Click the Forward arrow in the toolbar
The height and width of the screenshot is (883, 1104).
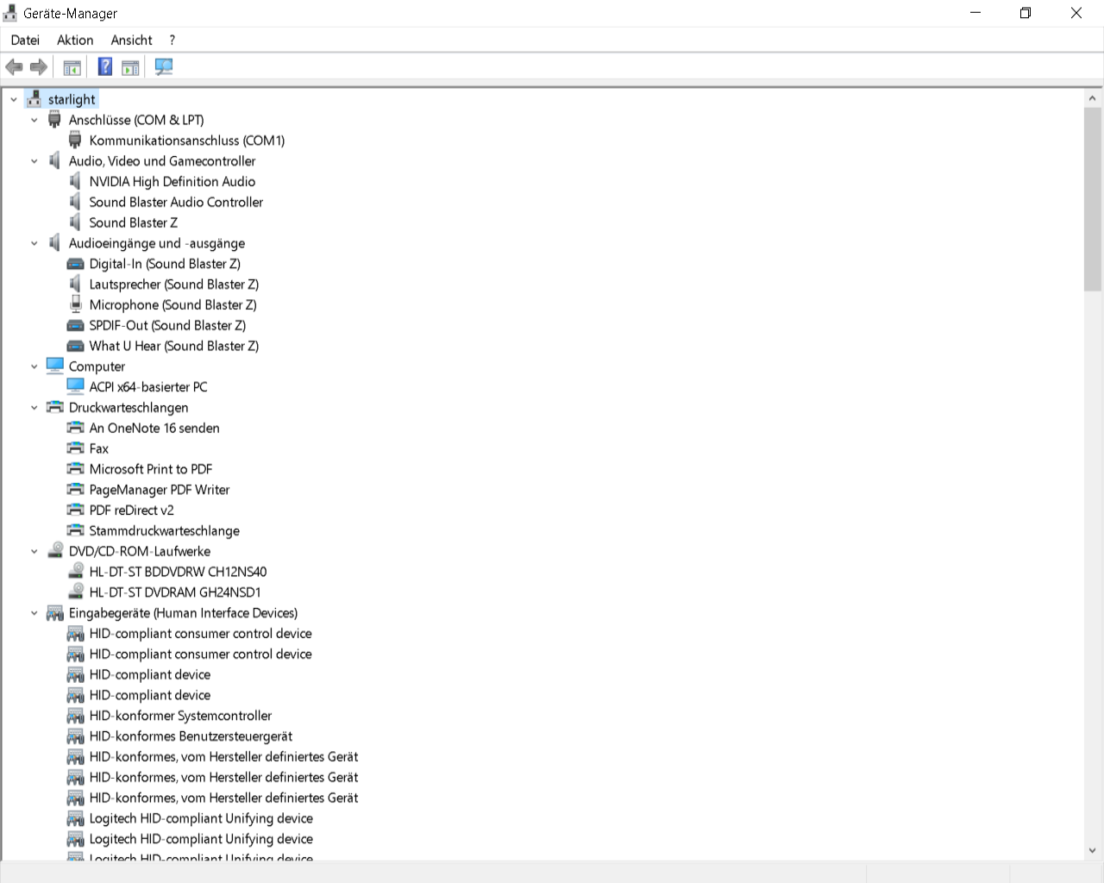pos(39,67)
